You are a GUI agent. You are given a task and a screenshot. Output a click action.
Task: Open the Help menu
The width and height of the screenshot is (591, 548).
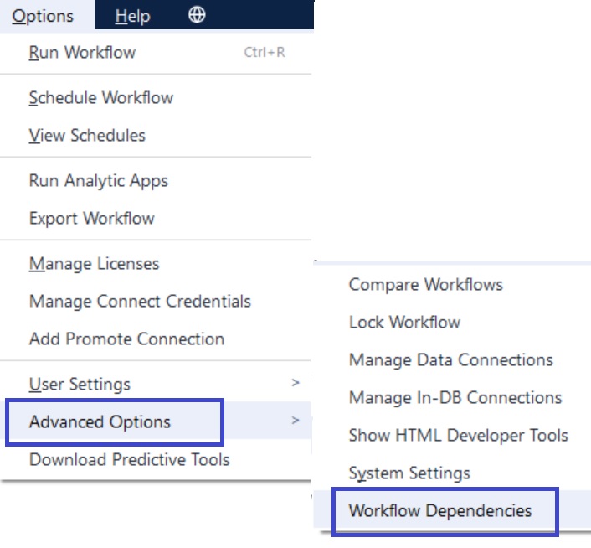point(132,16)
